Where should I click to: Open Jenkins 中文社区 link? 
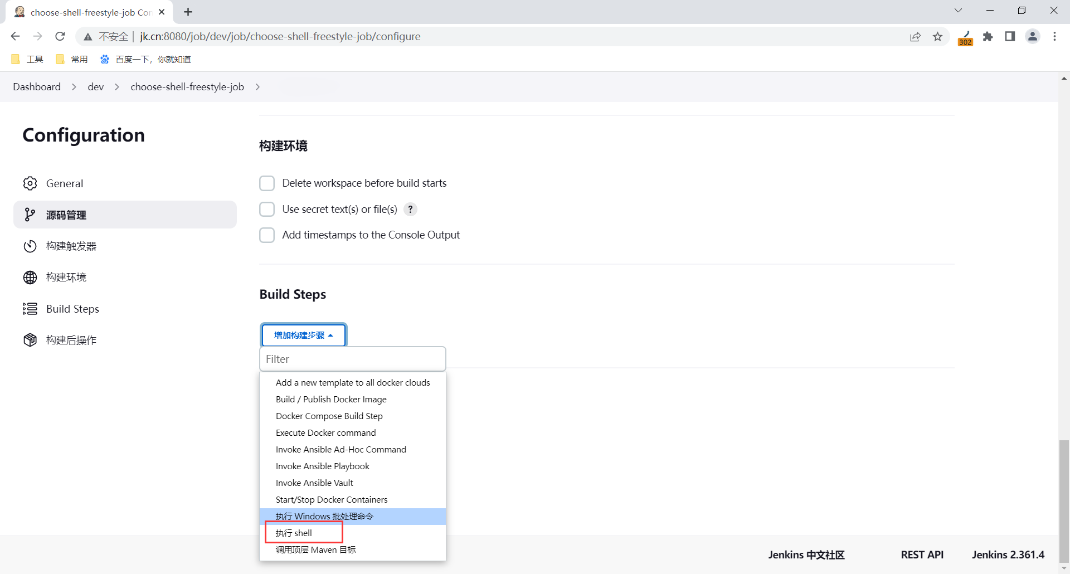(x=806, y=554)
